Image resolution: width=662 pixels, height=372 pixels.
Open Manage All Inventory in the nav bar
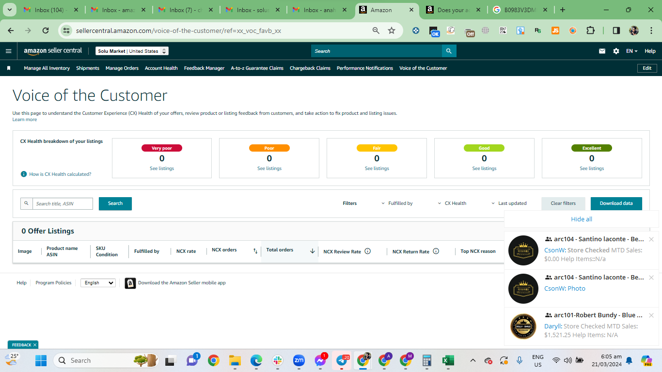47,68
